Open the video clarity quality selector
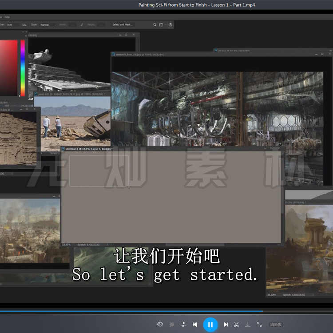This screenshot has width=333, height=333. click(x=276, y=325)
